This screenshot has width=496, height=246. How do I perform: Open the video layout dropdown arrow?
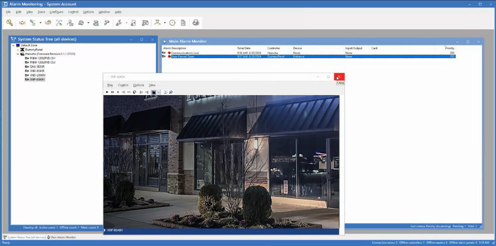click(x=159, y=92)
